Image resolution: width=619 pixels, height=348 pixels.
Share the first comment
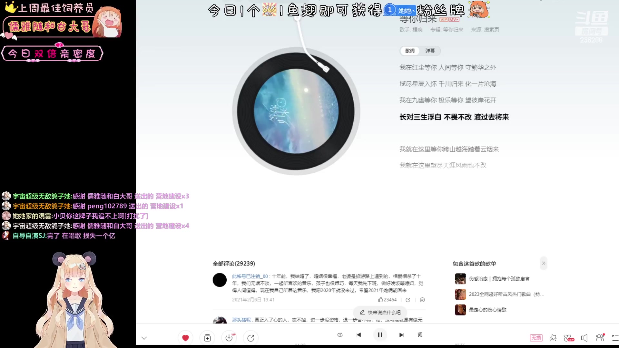click(x=408, y=300)
